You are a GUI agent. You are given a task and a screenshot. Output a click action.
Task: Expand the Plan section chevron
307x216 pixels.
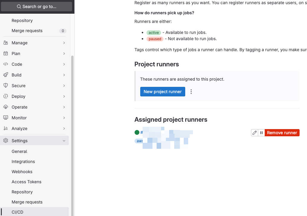coord(64,54)
